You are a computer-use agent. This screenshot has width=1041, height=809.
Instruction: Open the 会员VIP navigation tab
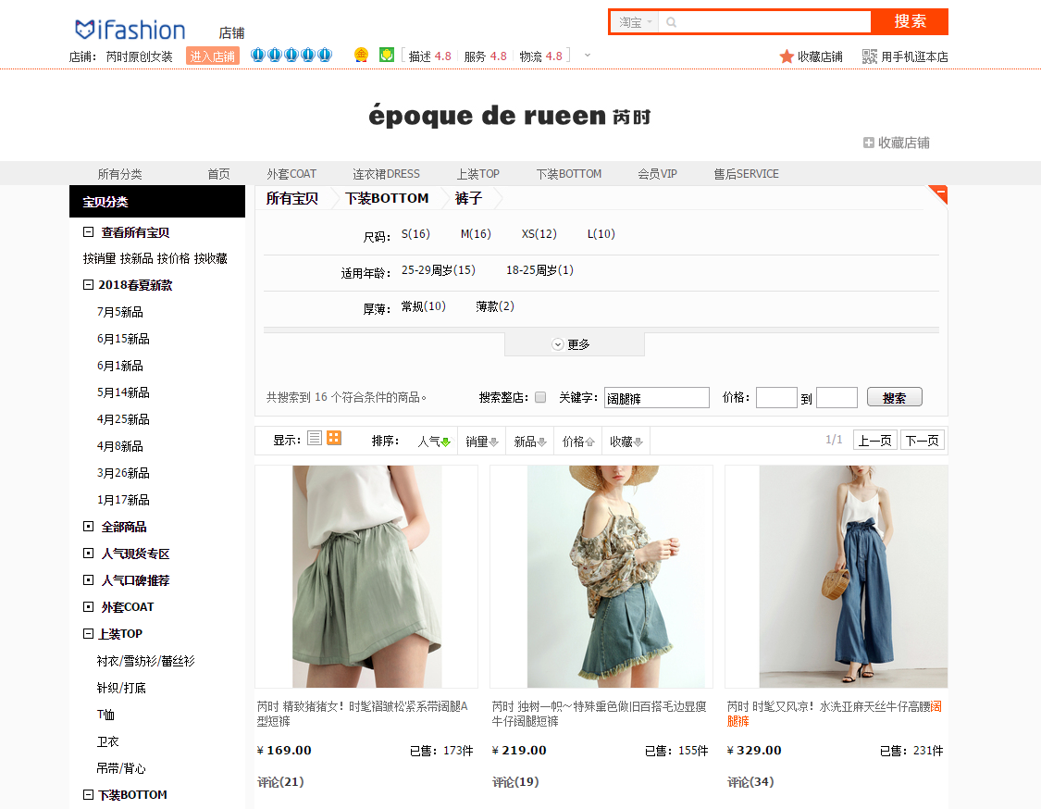(x=657, y=174)
